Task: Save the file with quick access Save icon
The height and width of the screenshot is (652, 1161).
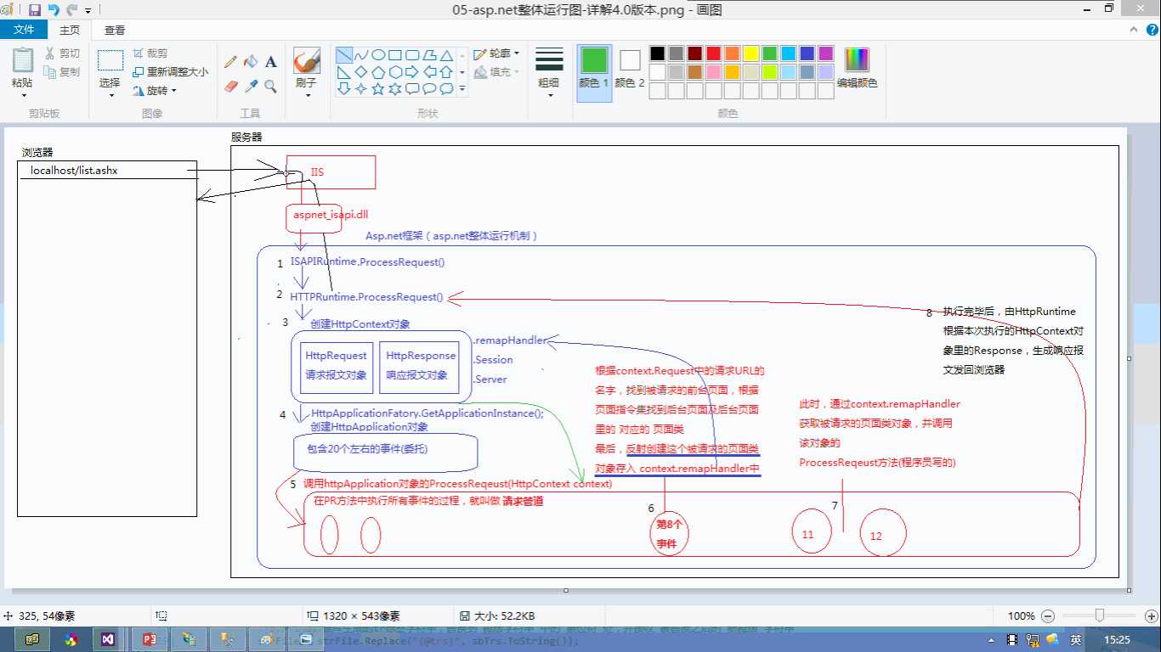Action: pos(35,10)
